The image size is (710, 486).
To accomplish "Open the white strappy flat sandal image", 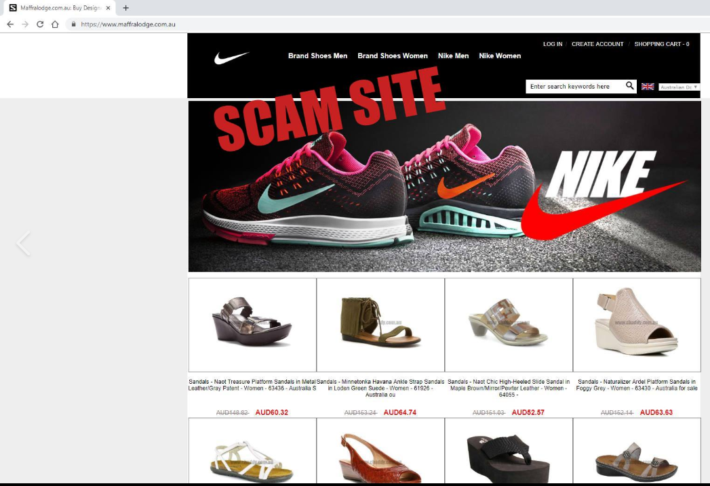I will pos(252,450).
